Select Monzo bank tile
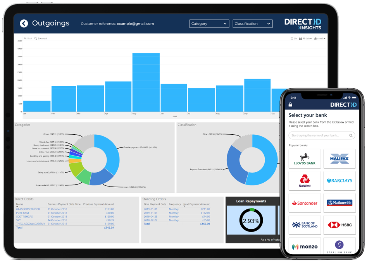The height and width of the screenshot is (262, 367). coord(305,246)
